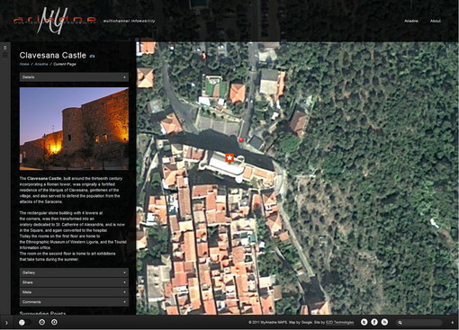Image resolution: width=459 pixels, height=330 pixels.
Task: Expand the Gallery section
Action: click(74, 272)
